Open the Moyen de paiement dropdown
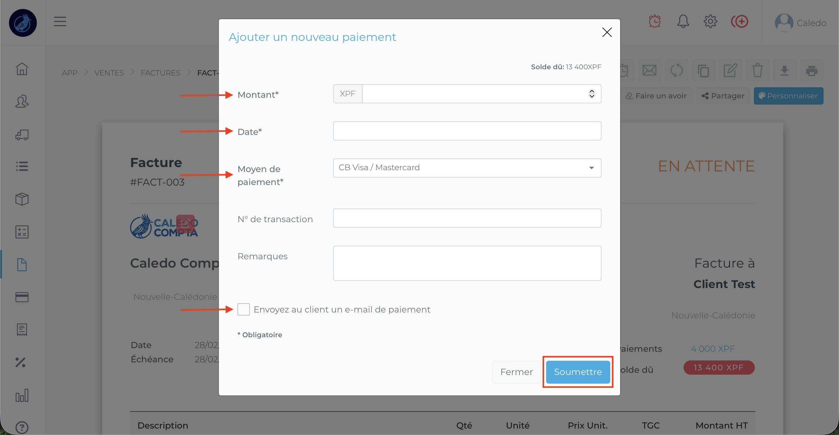839x435 pixels. coord(467,168)
